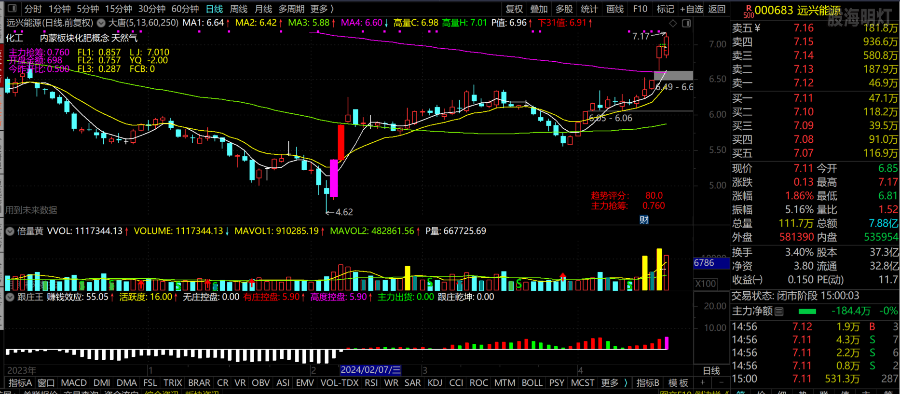
Task: Switch sub-chart to the RSI indicator
Action: (x=371, y=383)
